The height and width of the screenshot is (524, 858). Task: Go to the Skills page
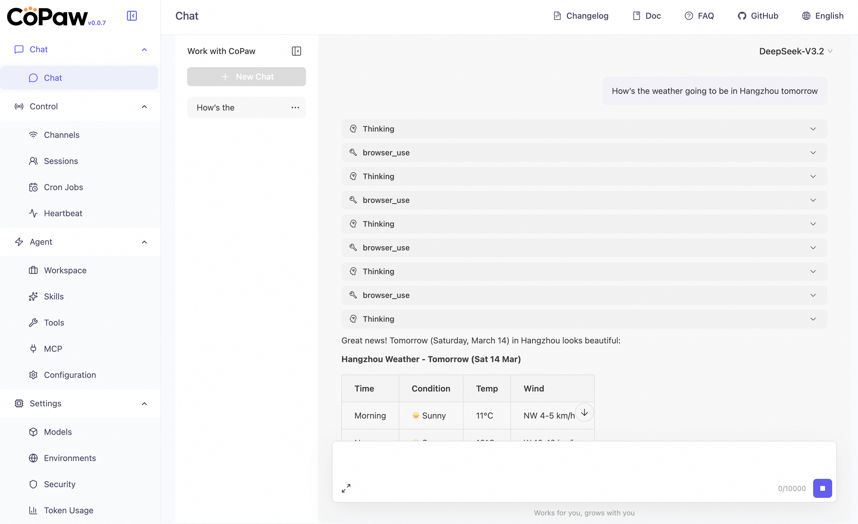53,297
